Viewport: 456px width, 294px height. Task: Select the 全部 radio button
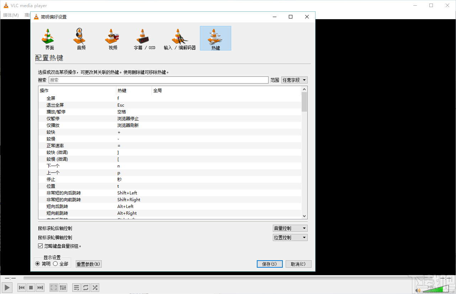tap(55, 264)
